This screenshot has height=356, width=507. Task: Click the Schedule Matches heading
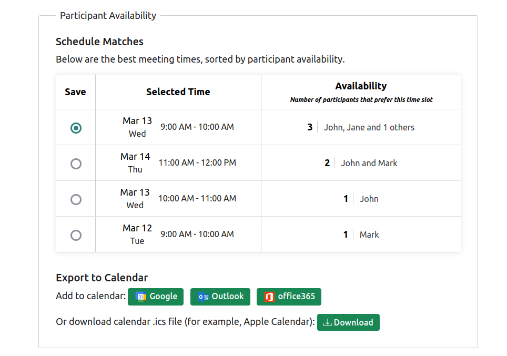pyautogui.click(x=99, y=42)
